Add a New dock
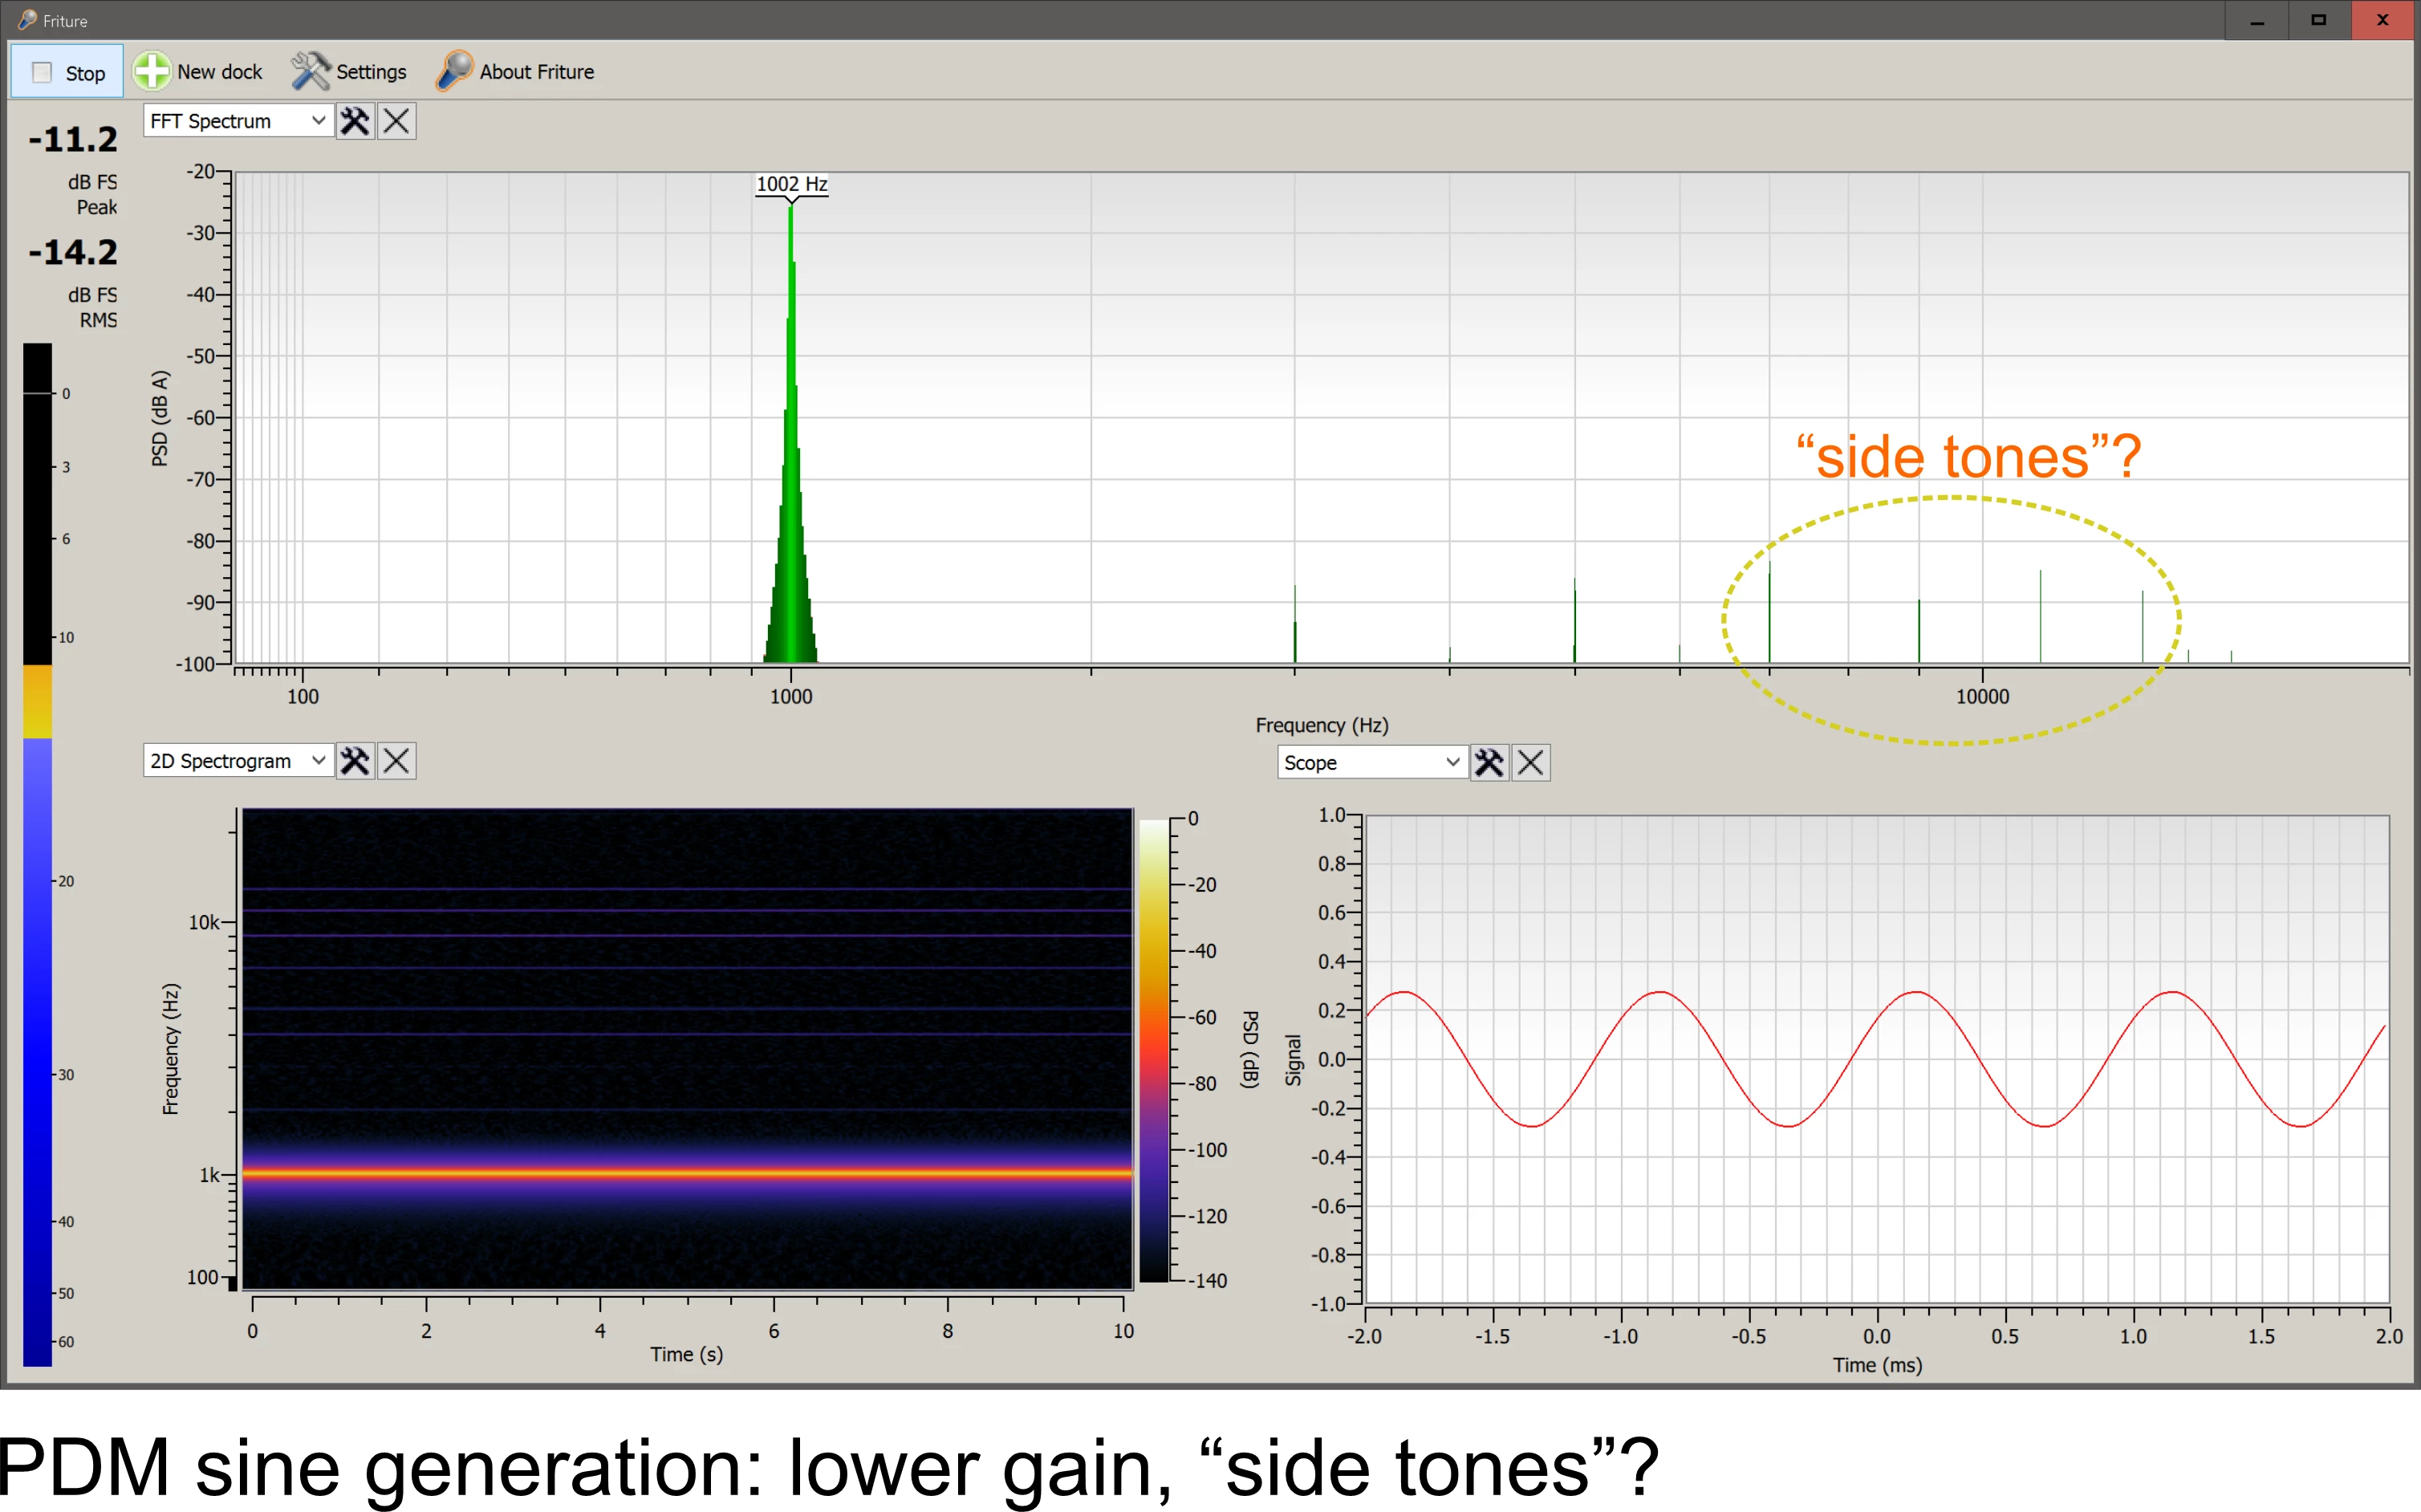Viewport: 2421px width, 1512px height. pos(199,72)
